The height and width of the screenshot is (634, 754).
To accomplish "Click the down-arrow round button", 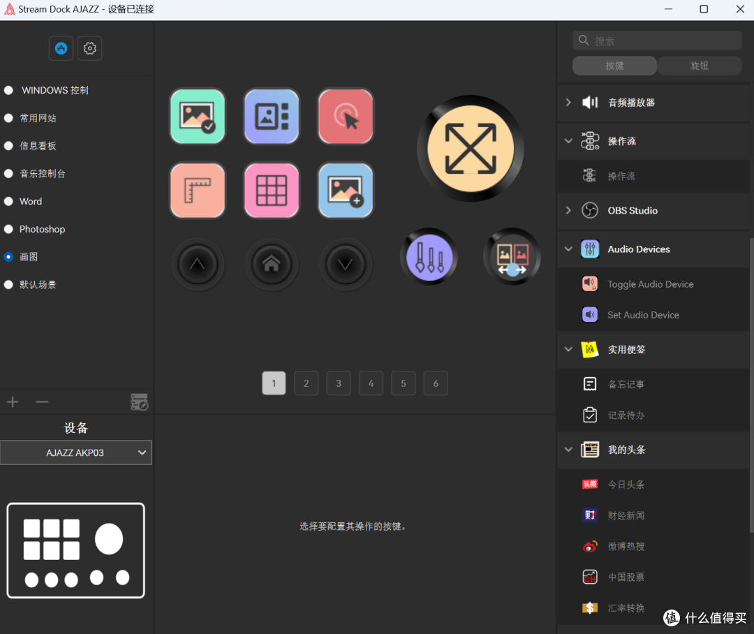I will [346, 264].
